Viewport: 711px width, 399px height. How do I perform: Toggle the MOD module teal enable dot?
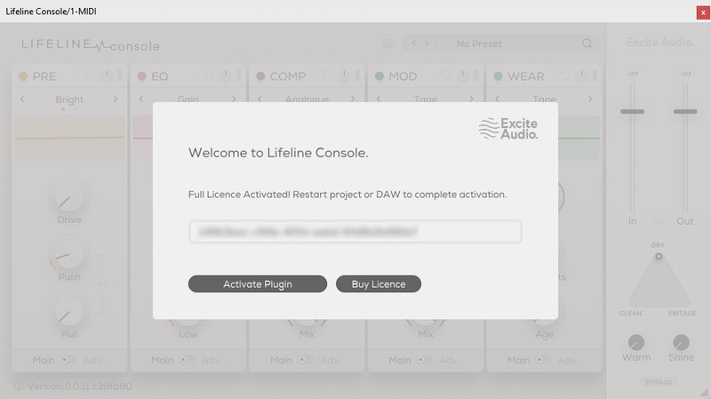pos(379,76)
